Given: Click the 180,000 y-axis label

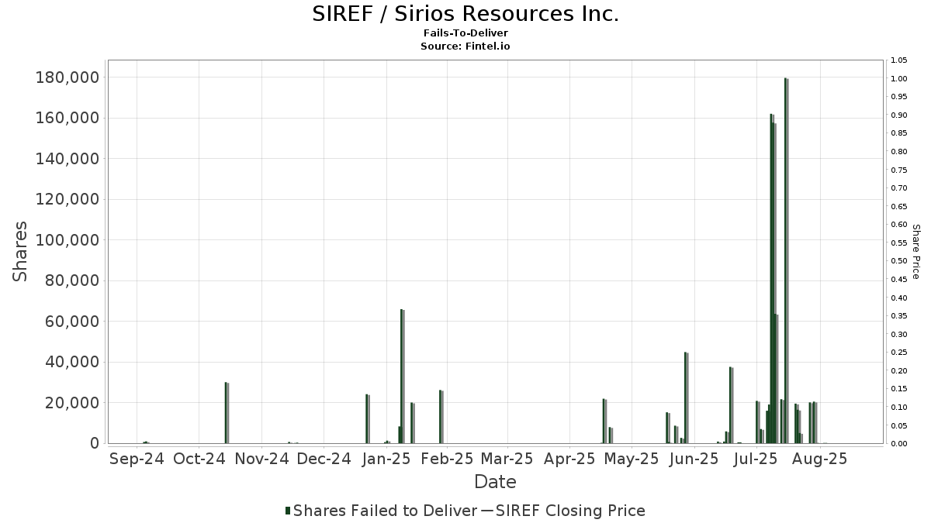Looking at the screenshot, I should (67, 77).
